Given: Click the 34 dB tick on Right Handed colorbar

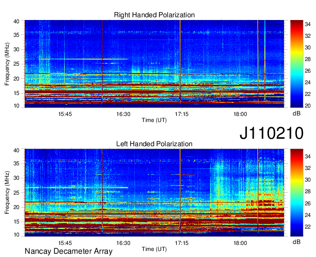Looking at the screenshot, I should [308, 24].
